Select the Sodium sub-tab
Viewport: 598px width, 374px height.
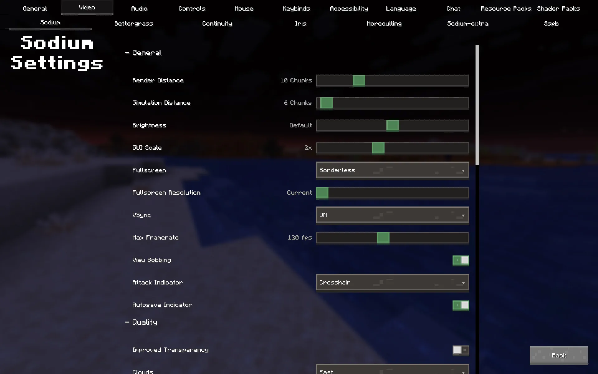[x=50, y=22]
